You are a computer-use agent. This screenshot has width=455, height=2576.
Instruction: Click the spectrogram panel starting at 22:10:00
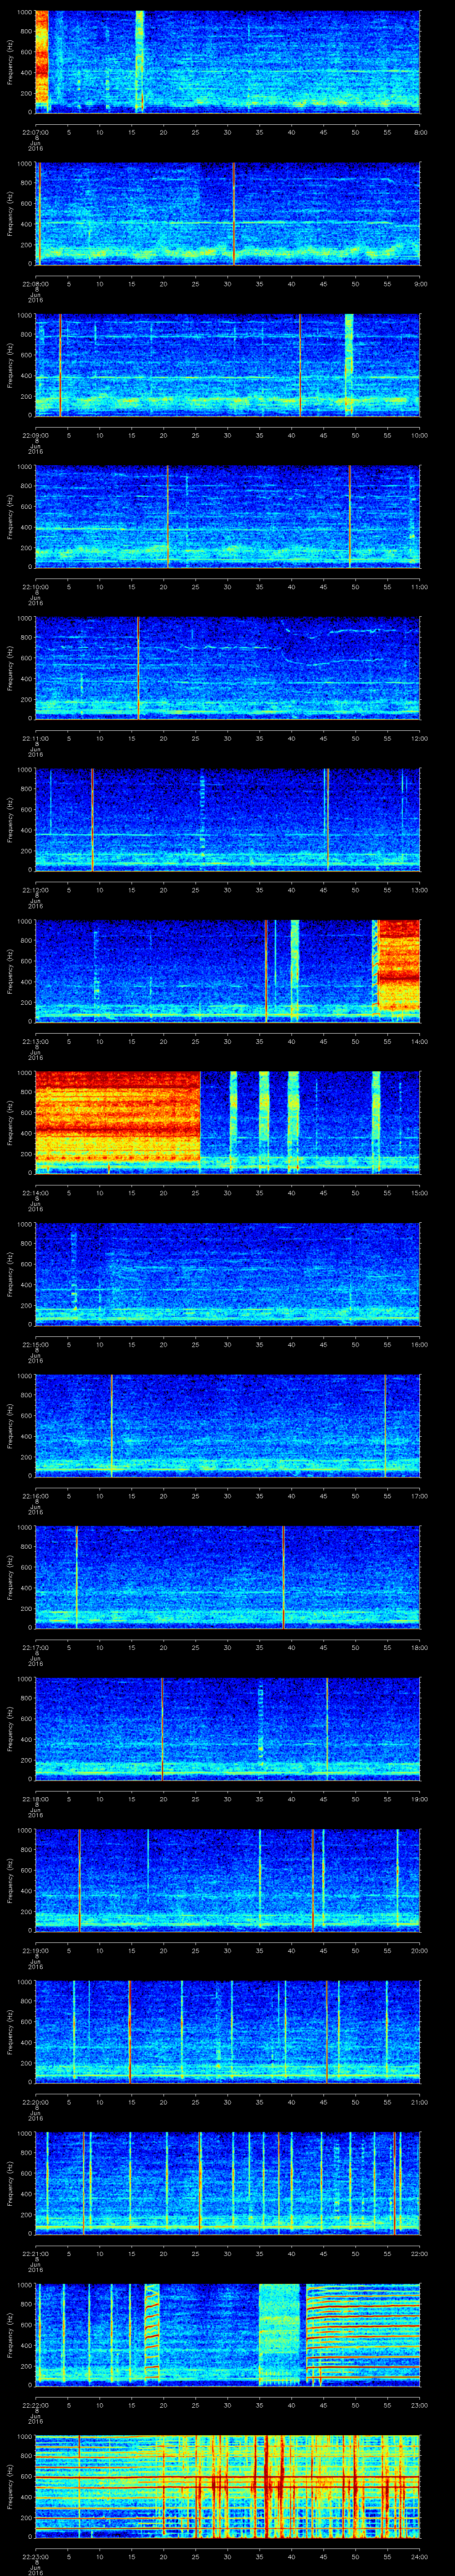(x=228, y=516)
